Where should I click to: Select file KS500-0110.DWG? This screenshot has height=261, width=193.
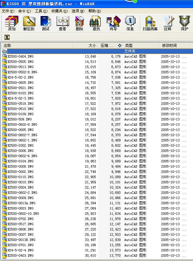pos(20,177)
